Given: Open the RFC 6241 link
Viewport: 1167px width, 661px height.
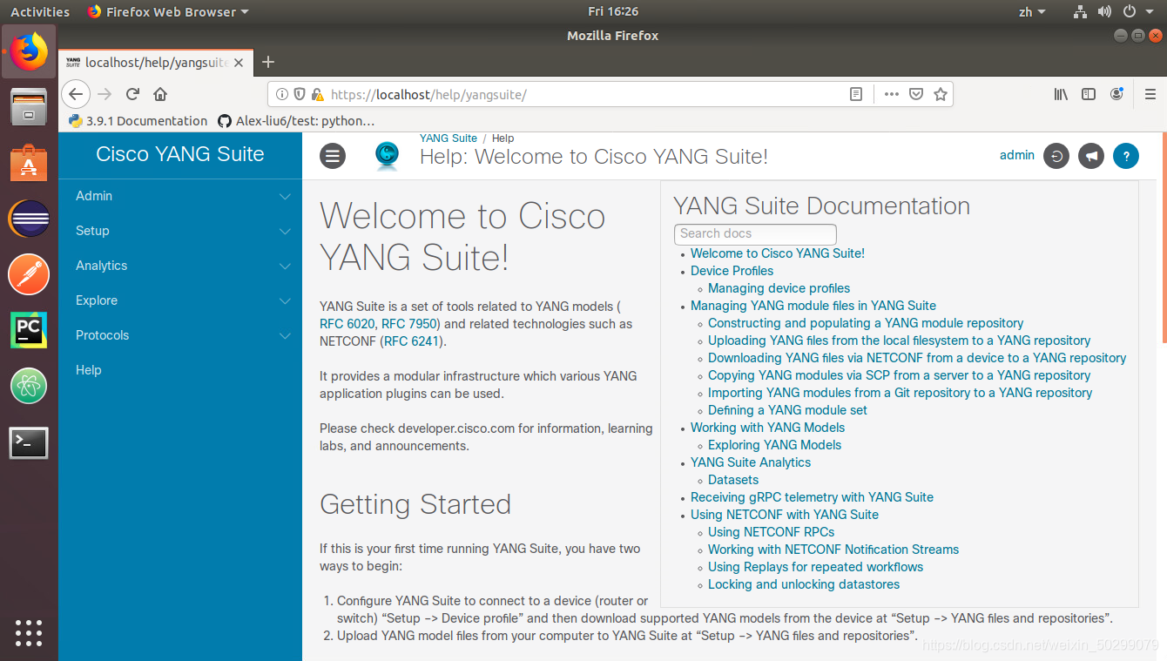Looking at the screenshot, I should click(x=411, y=341).
